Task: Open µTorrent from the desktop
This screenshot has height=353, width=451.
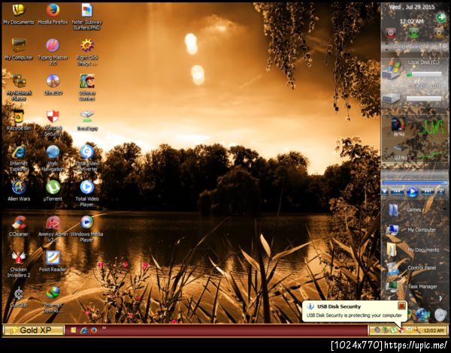Action: (53, 192)
